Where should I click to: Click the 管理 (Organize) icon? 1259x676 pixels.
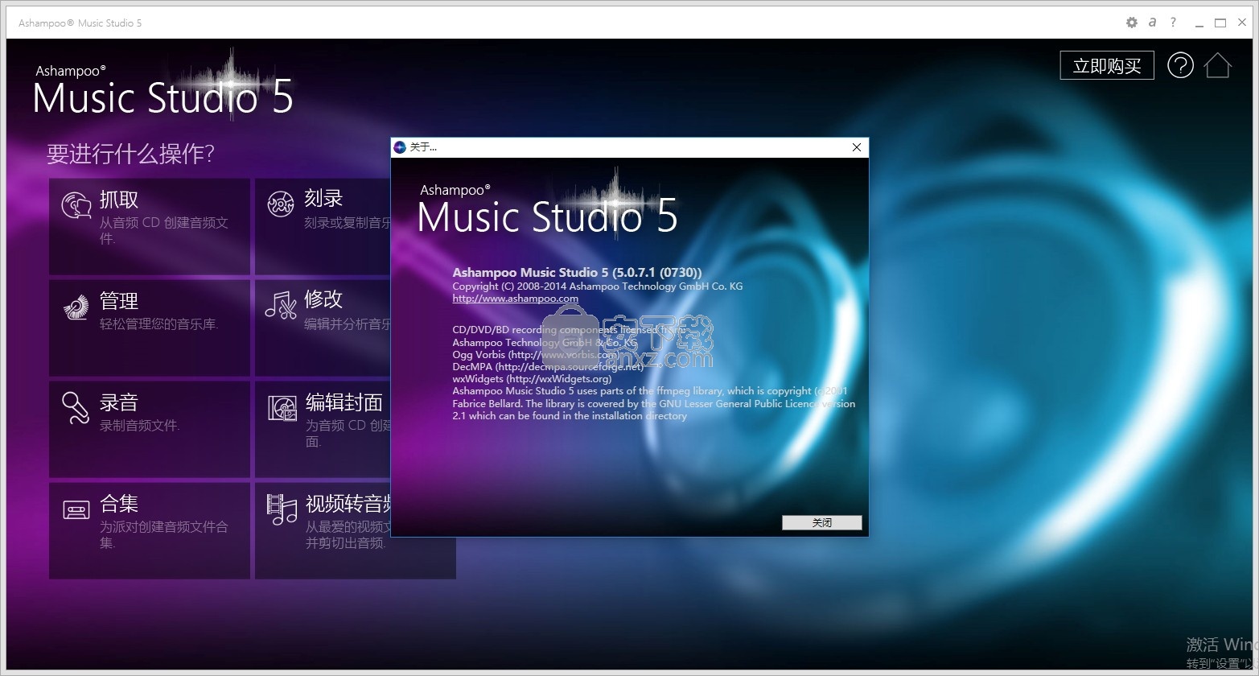(76, 307)
